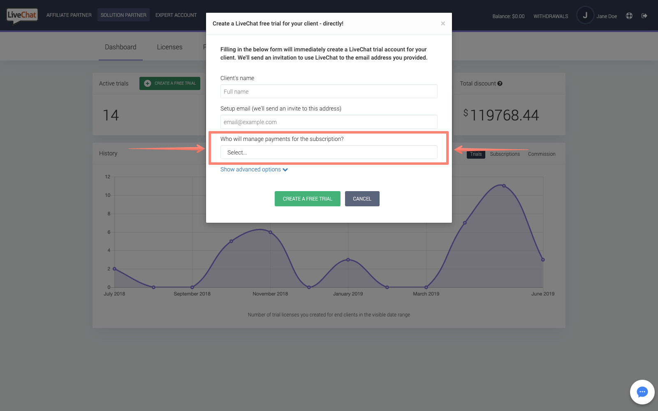Click the June 2019 data point
Viewport: 658px width, 411px height.
[x=543, y=260]
